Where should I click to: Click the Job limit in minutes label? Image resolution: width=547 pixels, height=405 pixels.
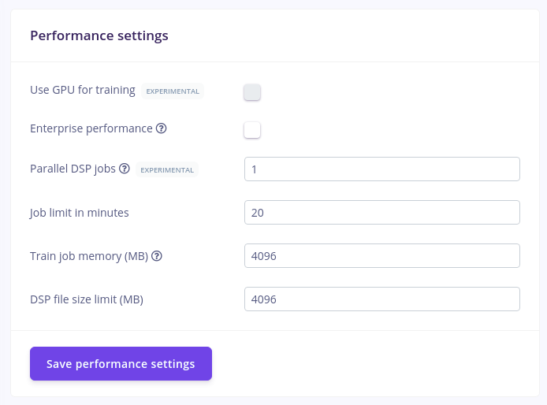(x=80, y=213)
